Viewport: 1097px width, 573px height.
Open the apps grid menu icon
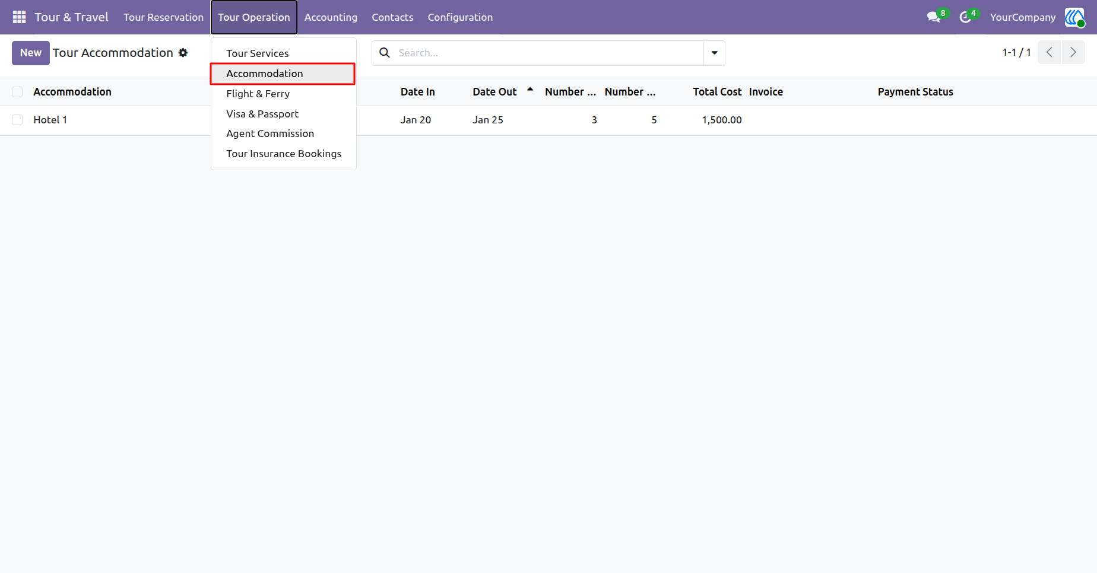point(19,17)
